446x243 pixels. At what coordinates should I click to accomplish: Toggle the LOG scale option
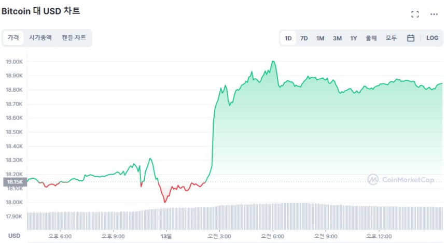432,38
